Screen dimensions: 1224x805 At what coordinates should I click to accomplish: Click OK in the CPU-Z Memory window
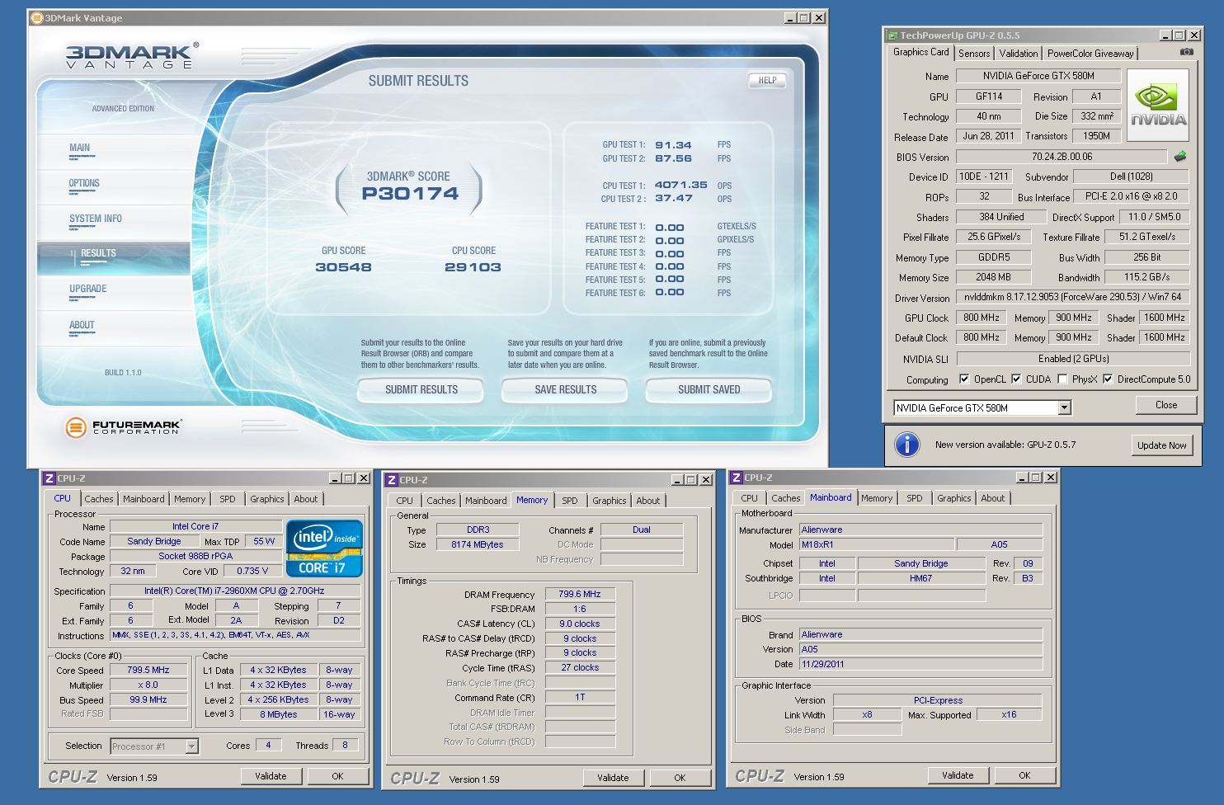(680, 778)
